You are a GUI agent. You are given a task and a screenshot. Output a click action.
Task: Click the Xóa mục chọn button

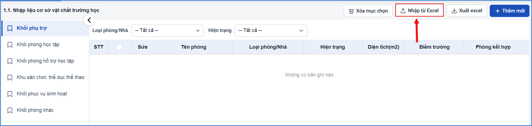click(368, 11)
